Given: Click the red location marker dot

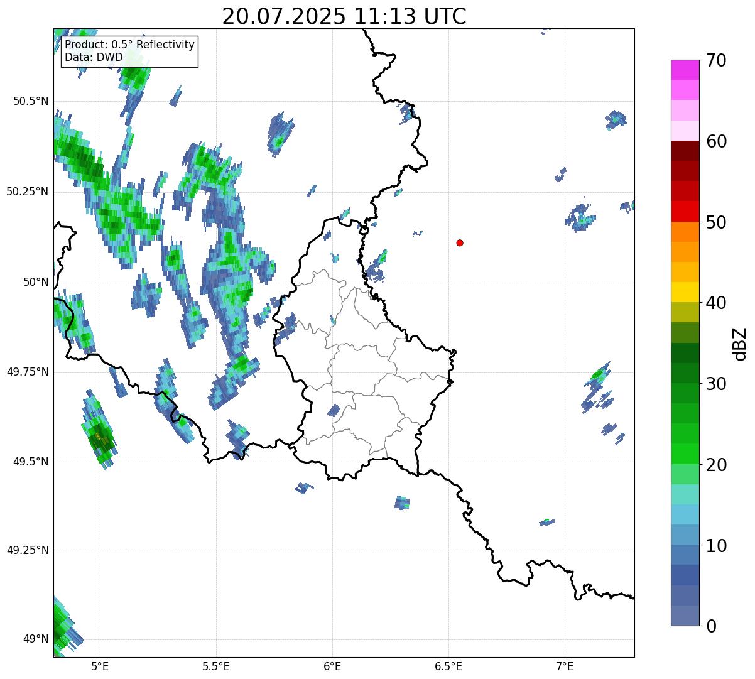Looking at the screenshot, I should tap(460, 242).
